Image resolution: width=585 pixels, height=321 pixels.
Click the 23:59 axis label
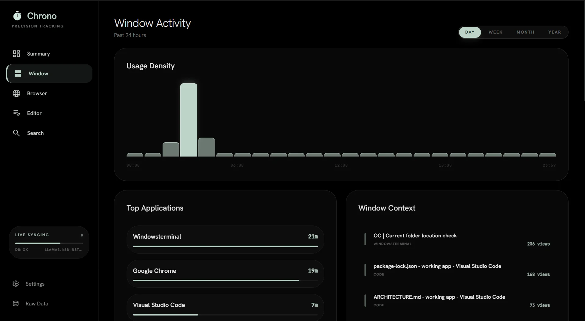pyautogui.click(x=549, y=165)
